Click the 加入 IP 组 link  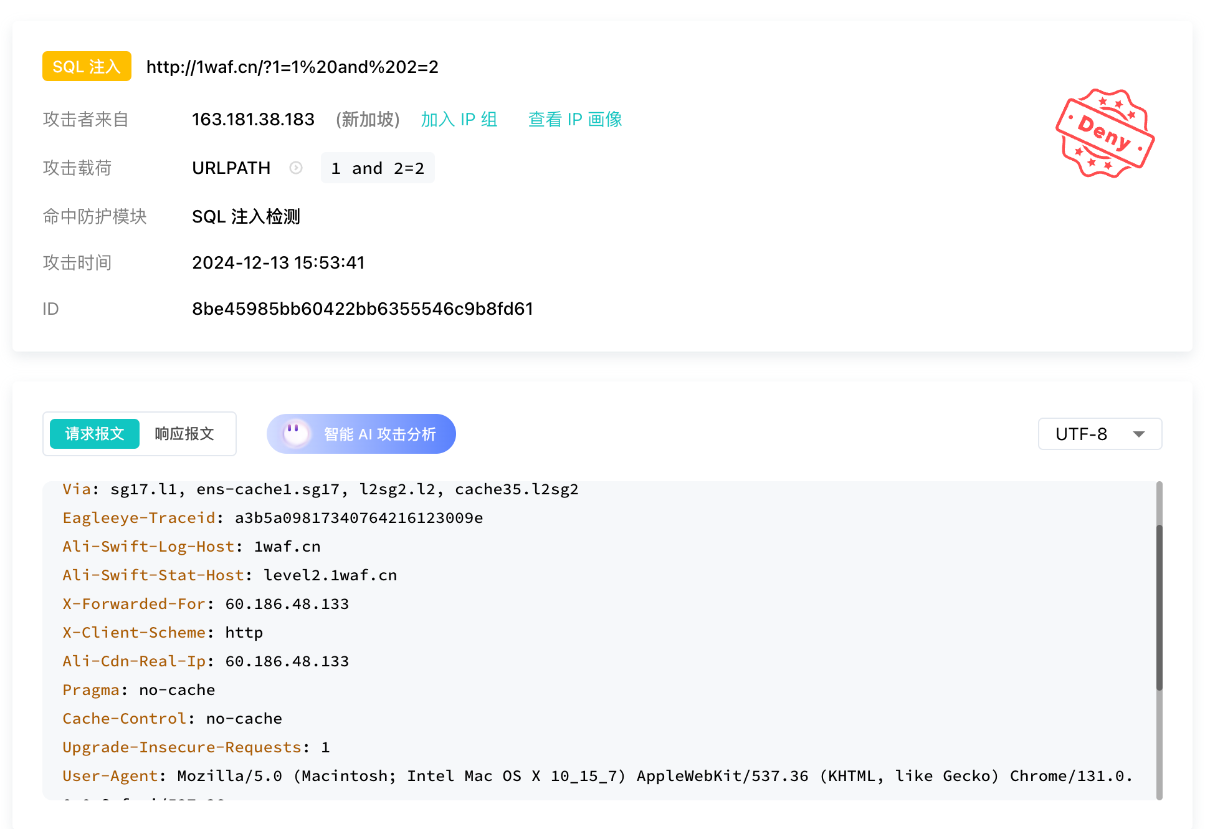459,119
